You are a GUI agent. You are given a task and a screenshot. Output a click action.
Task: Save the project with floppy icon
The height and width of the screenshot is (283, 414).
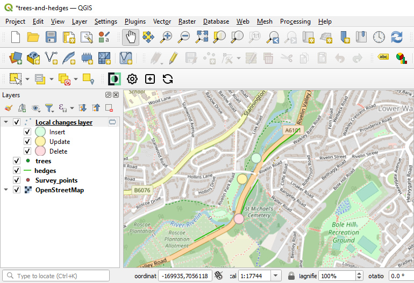[51, 37]
